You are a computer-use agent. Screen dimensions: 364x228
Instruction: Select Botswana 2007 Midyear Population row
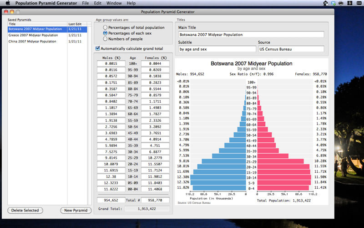(47, 29)
